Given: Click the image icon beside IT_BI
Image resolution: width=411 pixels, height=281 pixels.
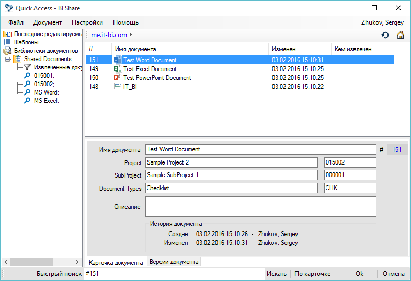Looking at the screenshot, I should coord(118,86).
